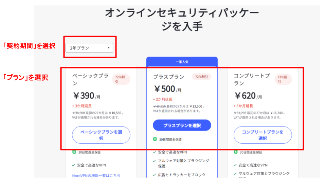Click the checkmark beside 広告とトラッカーをブロック
The height and width of the screenshot is (183, 326).
coord(155,175)
